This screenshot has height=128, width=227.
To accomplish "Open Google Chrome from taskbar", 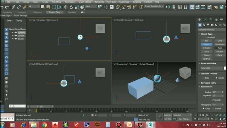I will [x=45, y=125].
